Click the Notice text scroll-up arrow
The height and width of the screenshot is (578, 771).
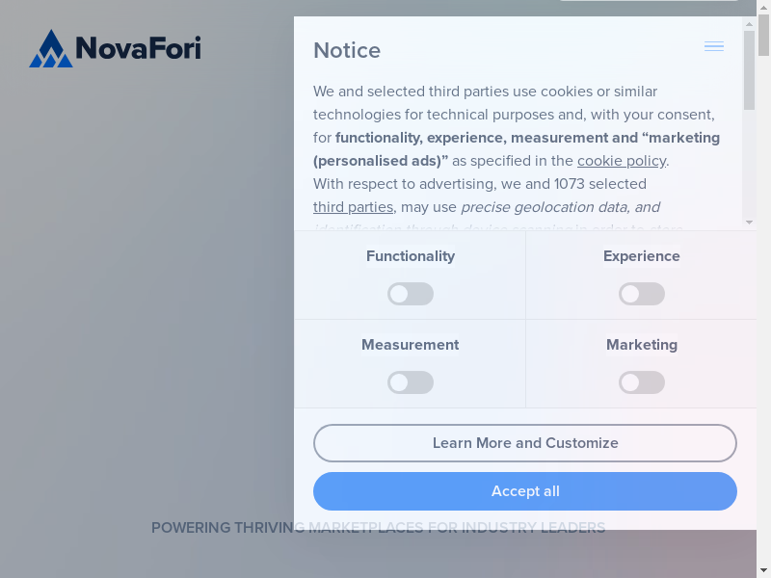pyautogui.click(x=749, y=23)
